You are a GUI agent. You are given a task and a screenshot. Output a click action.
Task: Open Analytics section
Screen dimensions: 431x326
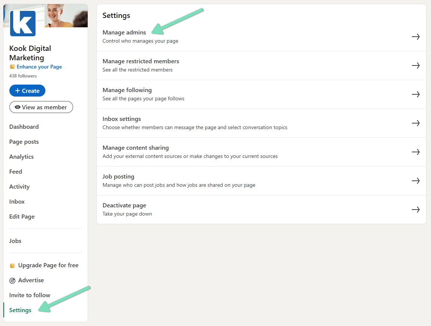[21, 157]
